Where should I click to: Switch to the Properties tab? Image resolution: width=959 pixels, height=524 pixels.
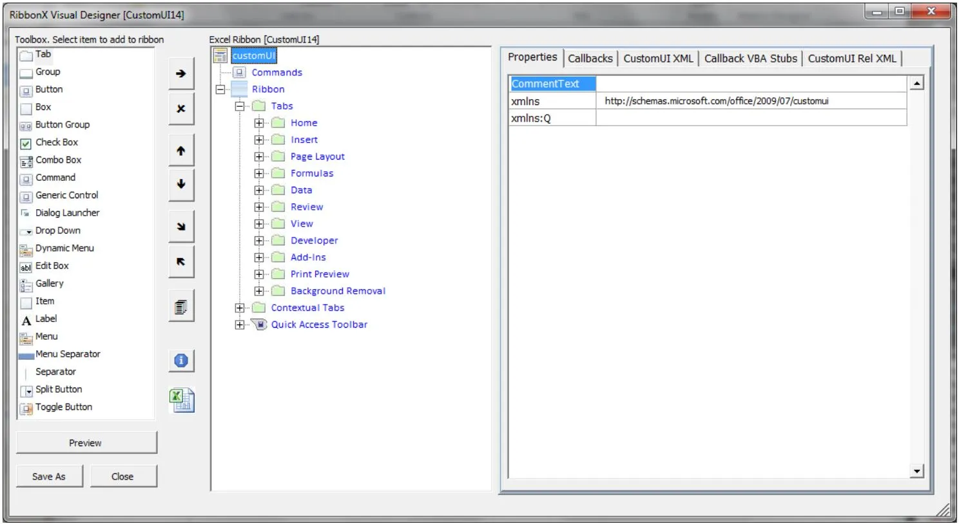532,57
